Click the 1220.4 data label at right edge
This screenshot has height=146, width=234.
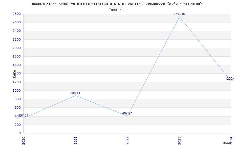(x=230, y=79)
